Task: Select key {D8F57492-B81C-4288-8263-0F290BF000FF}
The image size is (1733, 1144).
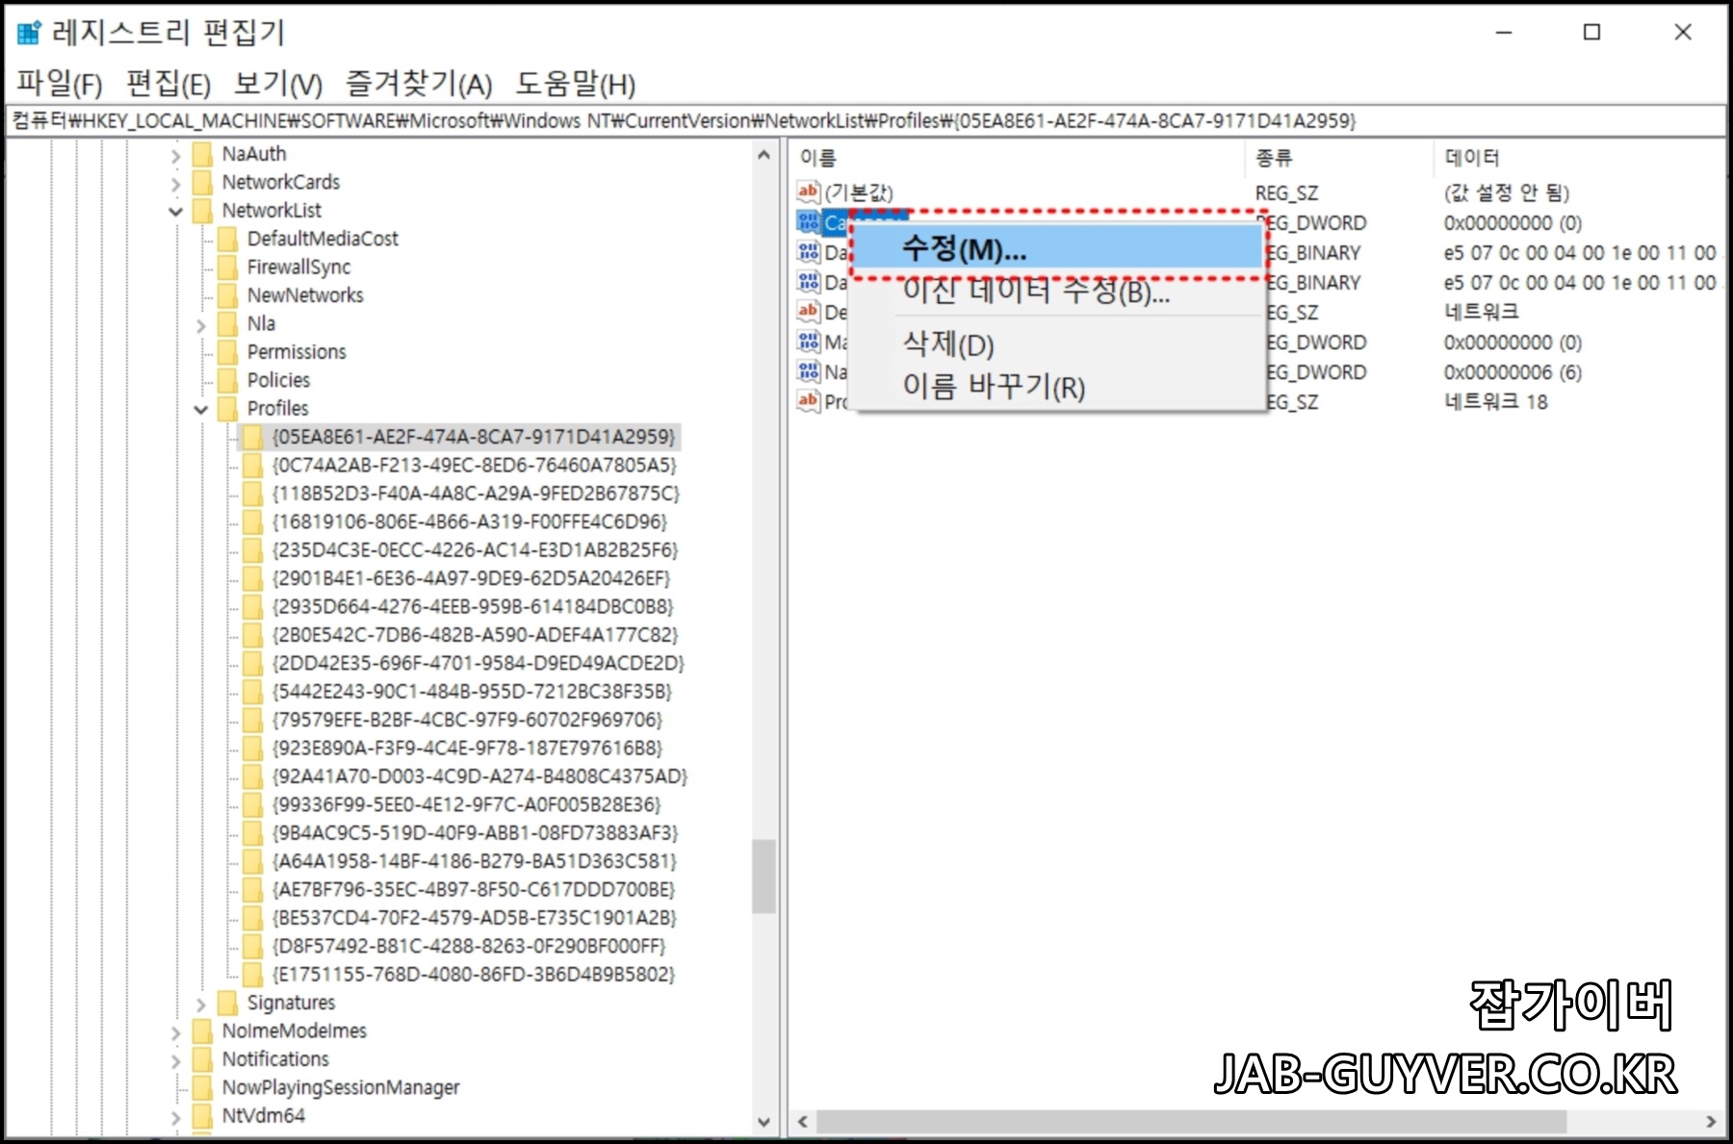Action: 469,947
